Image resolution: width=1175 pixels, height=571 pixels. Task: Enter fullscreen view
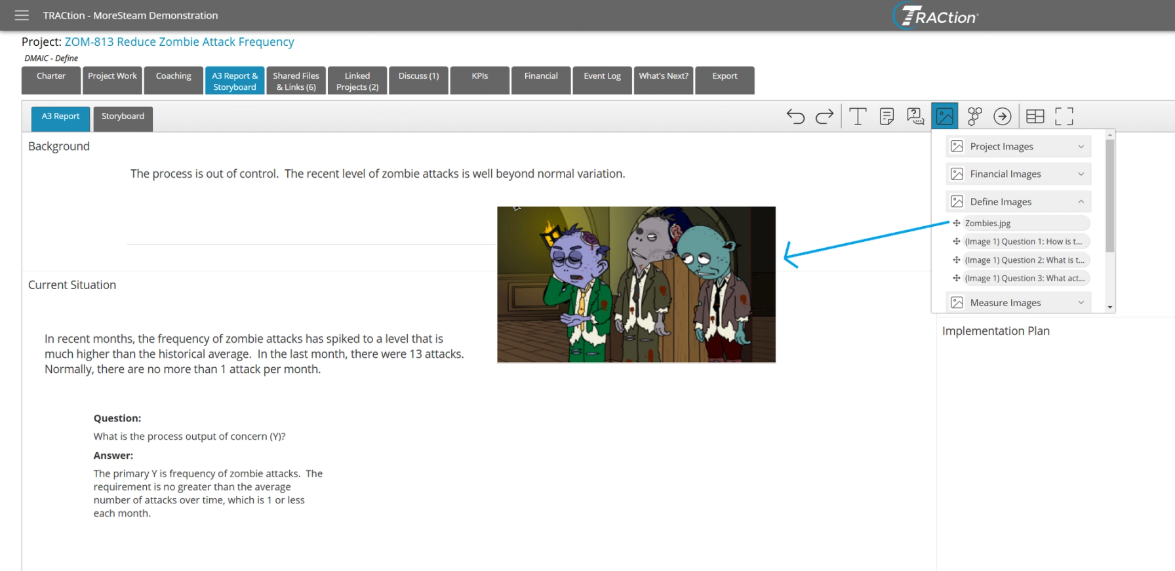coord(1064,117)
